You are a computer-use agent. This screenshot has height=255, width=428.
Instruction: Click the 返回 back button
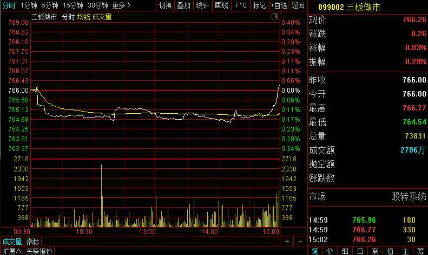[298, 5]
